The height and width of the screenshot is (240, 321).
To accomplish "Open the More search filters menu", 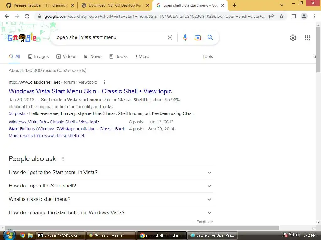I will [x=142, y=57].
